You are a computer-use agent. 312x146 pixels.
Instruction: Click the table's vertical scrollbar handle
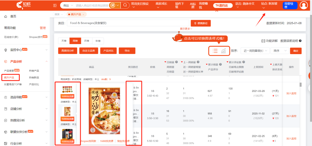point(300,85)
